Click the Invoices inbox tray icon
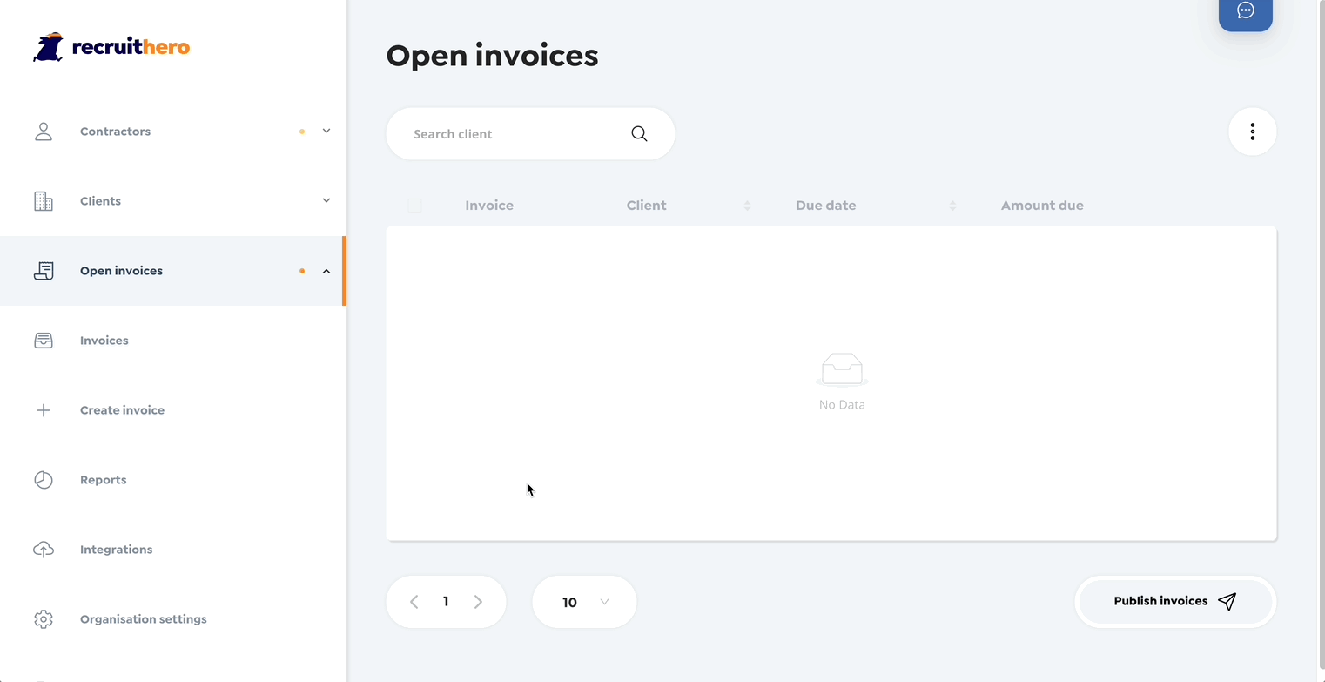The image size is (1325, 682). click(x=44, y=341)
